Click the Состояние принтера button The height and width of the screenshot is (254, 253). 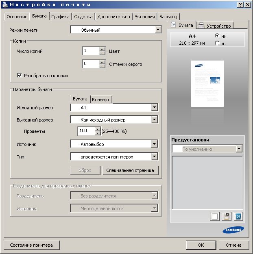31,245
